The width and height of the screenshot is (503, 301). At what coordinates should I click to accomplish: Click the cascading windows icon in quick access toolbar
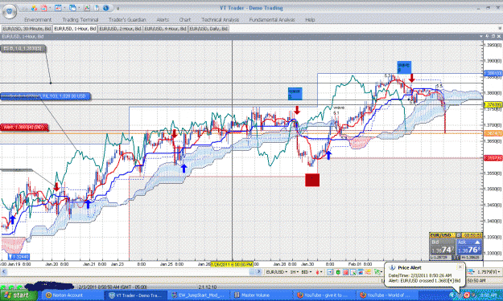[72, 8]
